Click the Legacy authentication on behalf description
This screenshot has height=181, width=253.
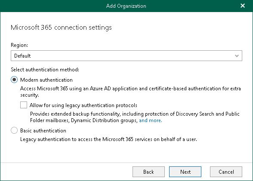(108, 139)
